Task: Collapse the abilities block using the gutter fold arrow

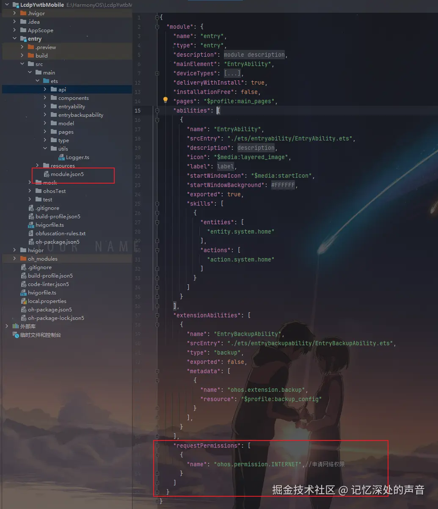Action: tap(157, 110)
